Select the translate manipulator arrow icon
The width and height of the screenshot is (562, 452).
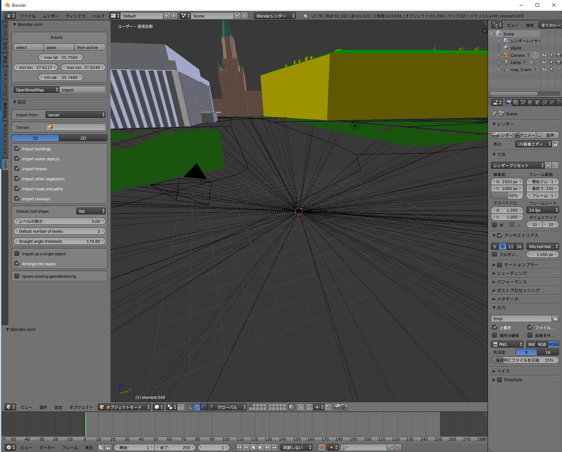pos(197,407)
